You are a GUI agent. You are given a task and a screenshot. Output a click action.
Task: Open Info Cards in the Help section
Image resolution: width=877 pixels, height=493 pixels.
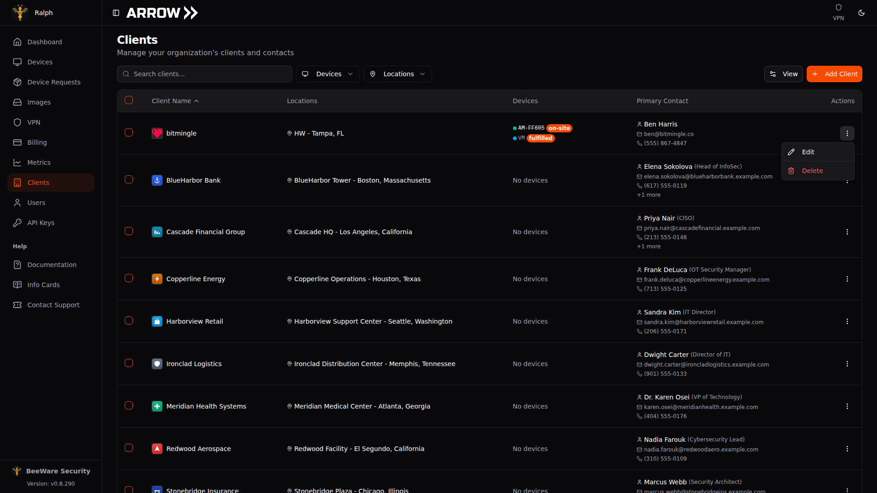coord(51,285)
